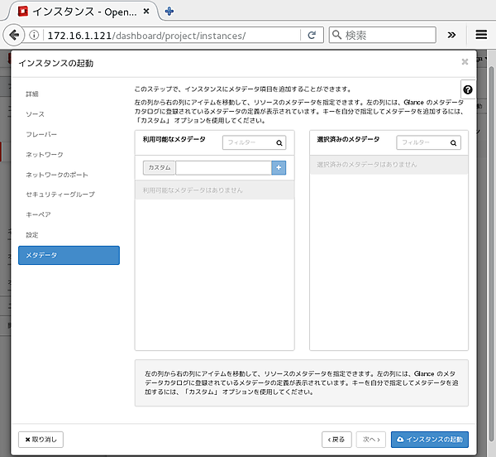Click the browser search magnifier icon
This screenshot has height=457, width=496.
[337, 35]
